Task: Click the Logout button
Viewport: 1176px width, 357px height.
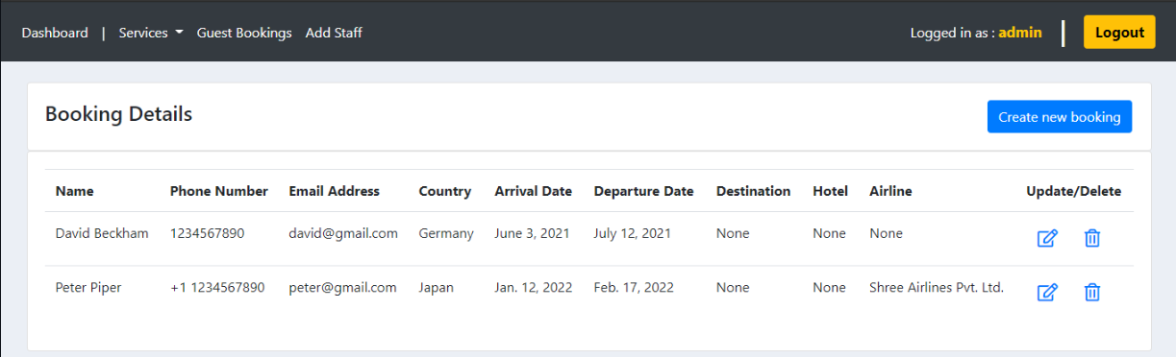Action: 1119,32
